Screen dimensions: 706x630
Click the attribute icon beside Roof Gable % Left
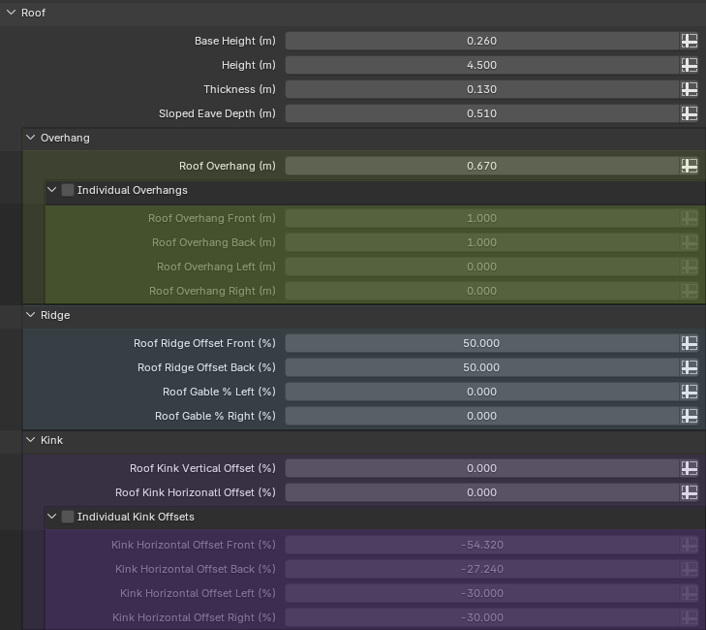coord(689,393)
